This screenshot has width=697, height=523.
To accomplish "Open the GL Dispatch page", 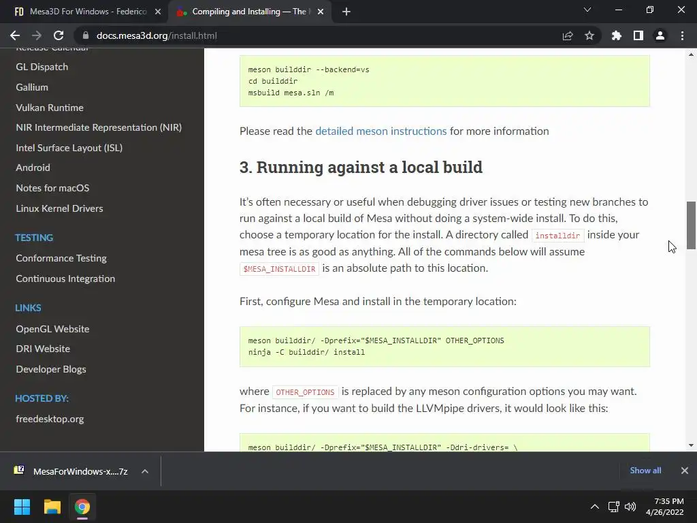I will click(42, 67).
